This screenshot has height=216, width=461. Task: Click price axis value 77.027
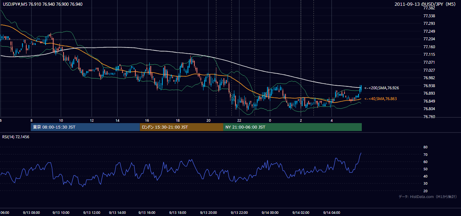tap(429, 70)
